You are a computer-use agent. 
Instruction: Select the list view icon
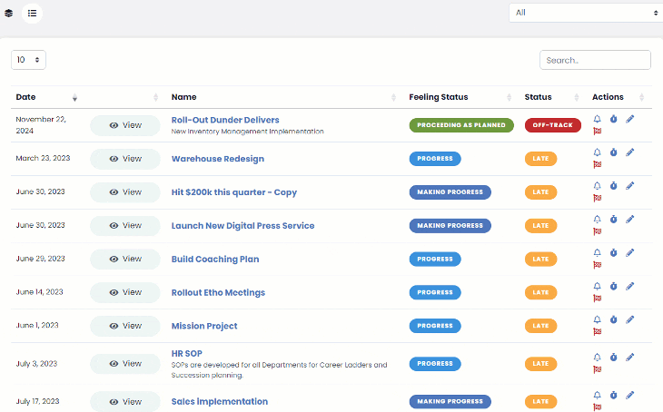(x=32, y=14)
